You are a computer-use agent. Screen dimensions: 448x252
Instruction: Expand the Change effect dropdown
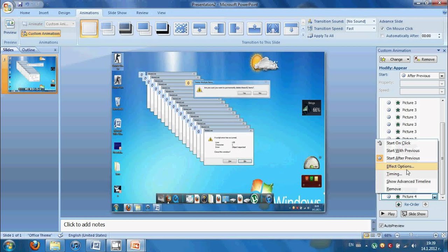click(408, 59)
